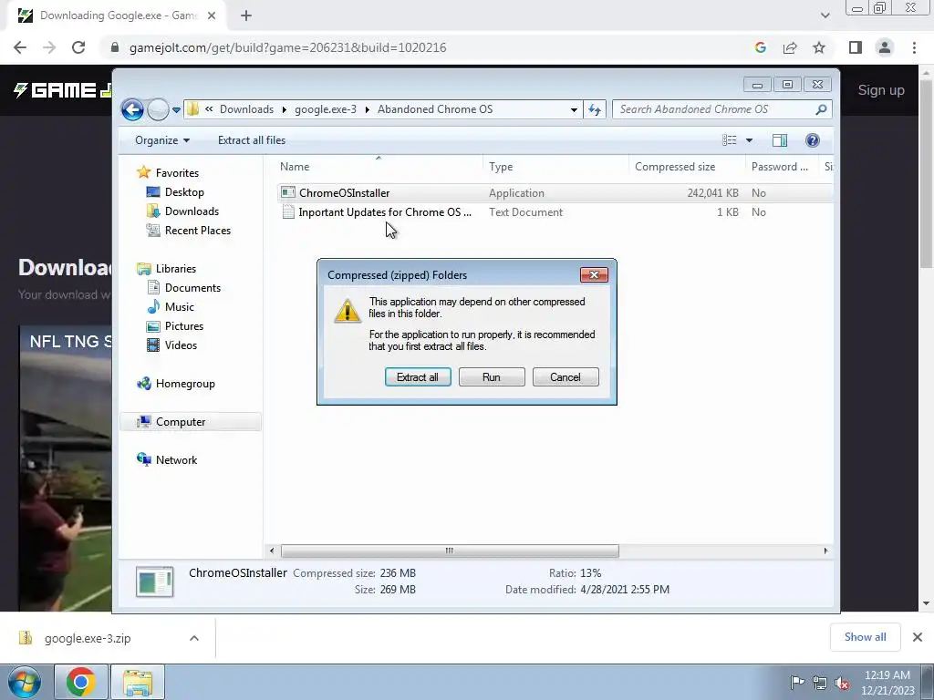Select the ChromeOSInstaller file
This screenshot has width=934, height=700.
coord(344,193)
